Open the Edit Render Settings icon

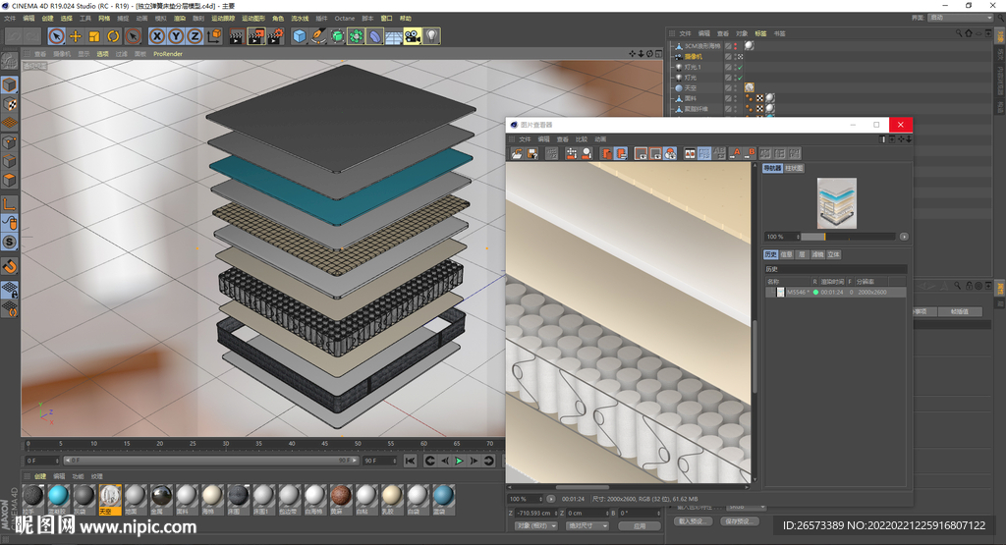[278, 36]
